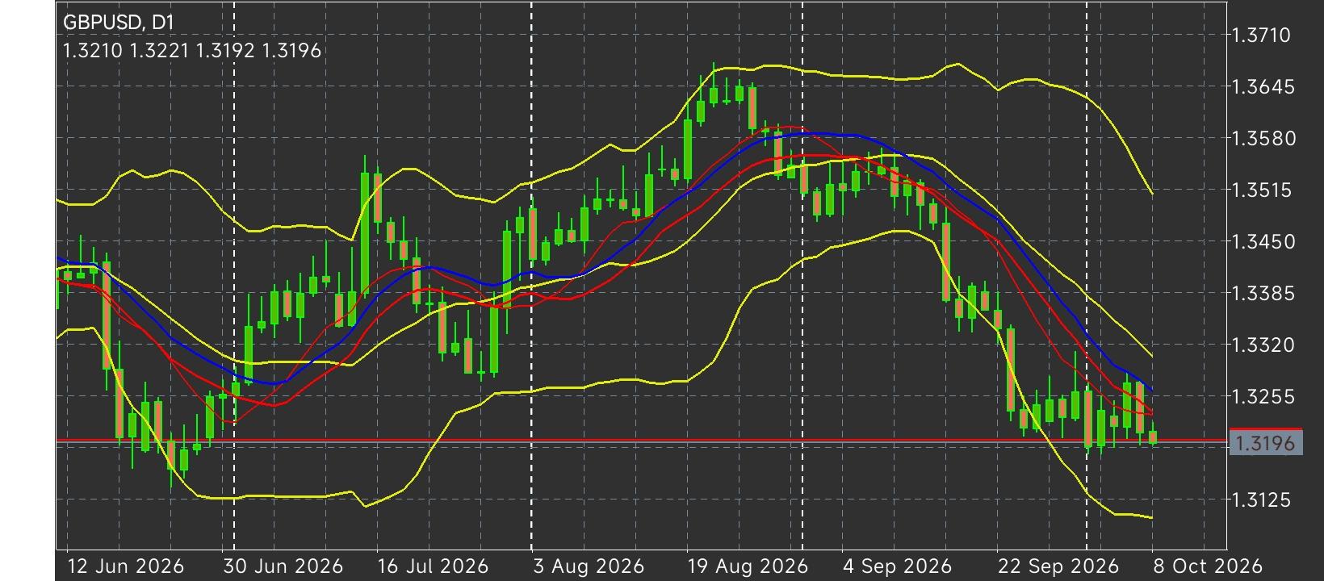
Task: Click the 1.3645 price axis label
Action: 1262,86
